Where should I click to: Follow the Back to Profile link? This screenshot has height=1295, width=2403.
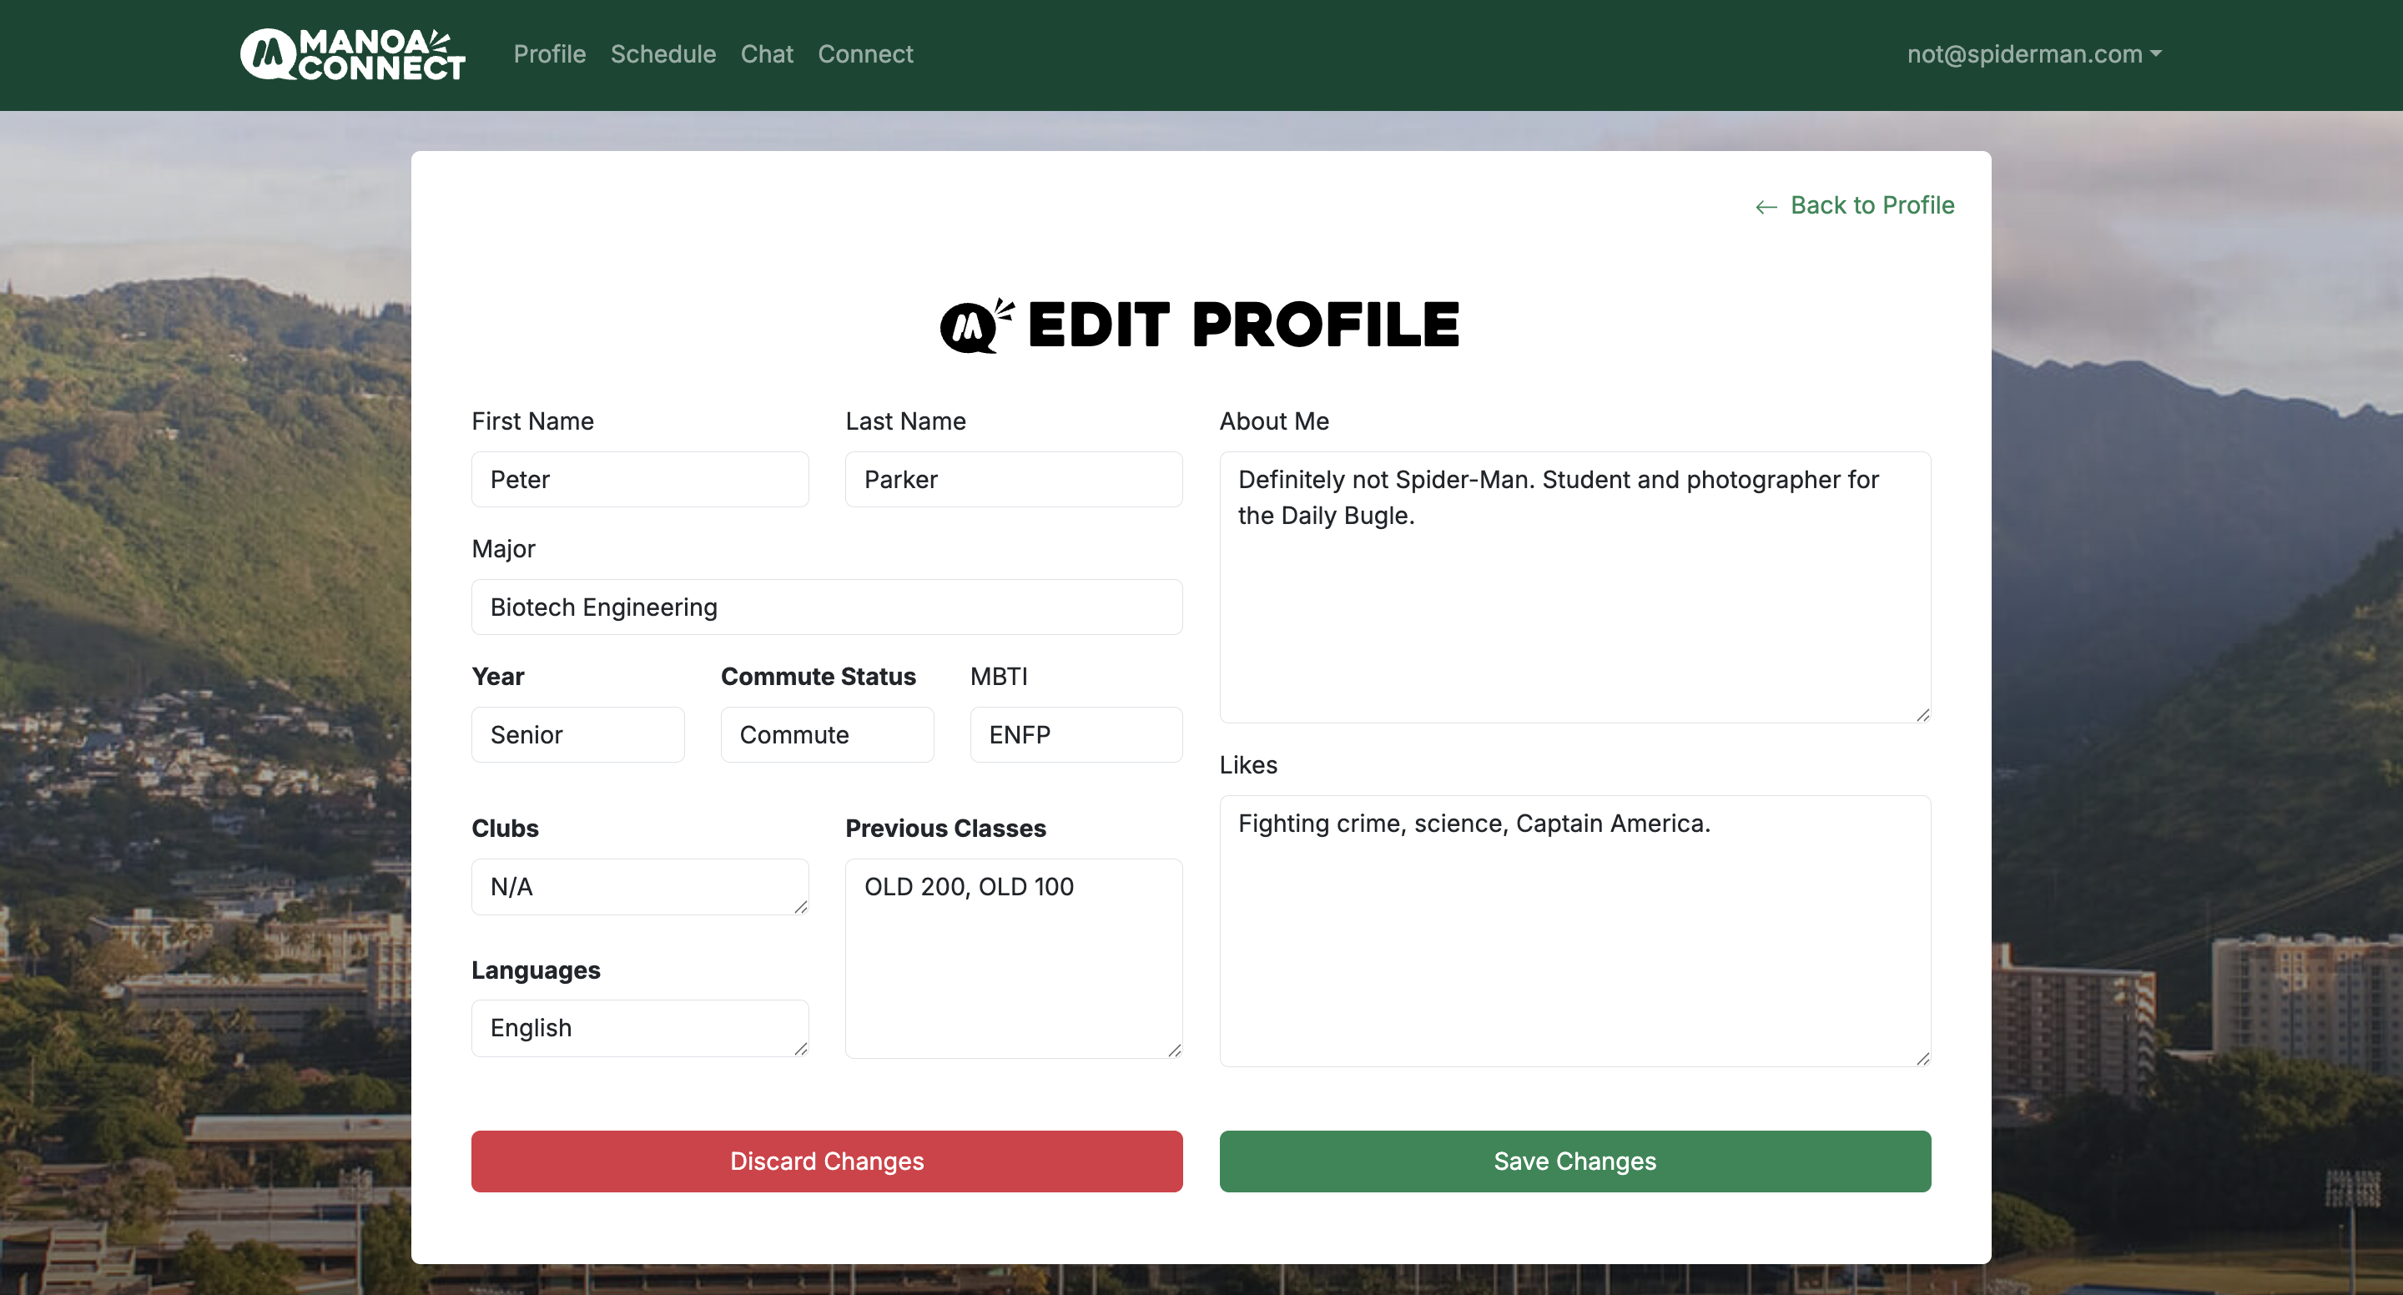1872,205
